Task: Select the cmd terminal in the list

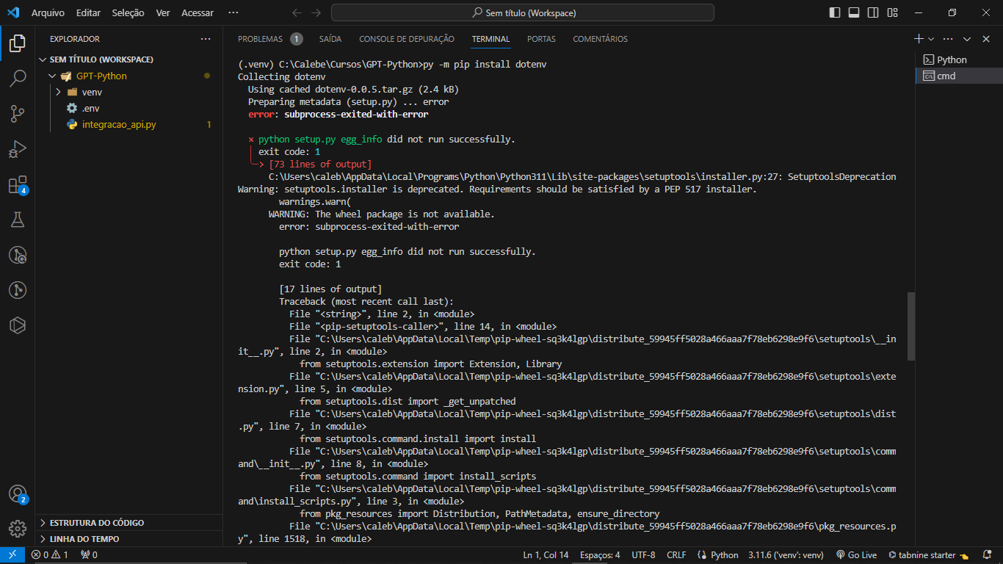Action: pyautogui.click(x=959, y=76)
